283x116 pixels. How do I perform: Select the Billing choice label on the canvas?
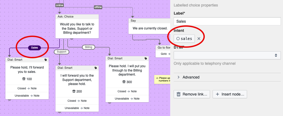click(88, 47)
